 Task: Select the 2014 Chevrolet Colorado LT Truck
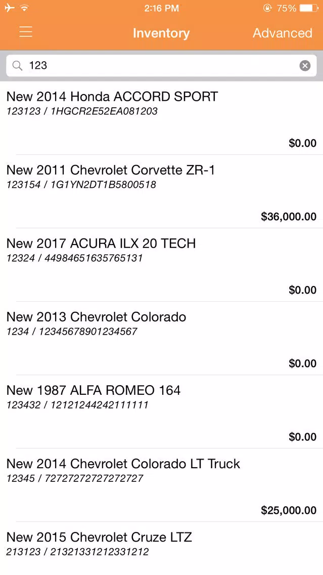162,485
